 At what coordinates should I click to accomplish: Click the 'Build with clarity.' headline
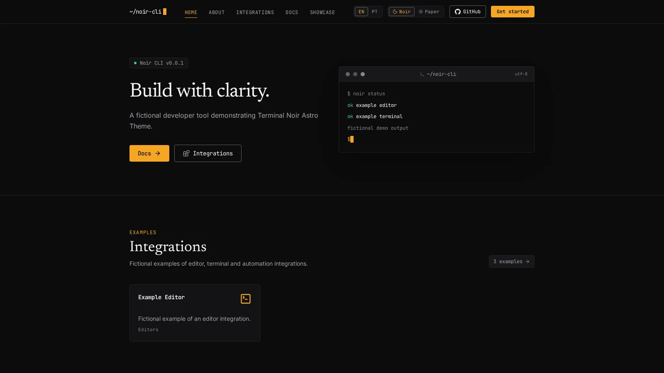[x=199, y=90]
